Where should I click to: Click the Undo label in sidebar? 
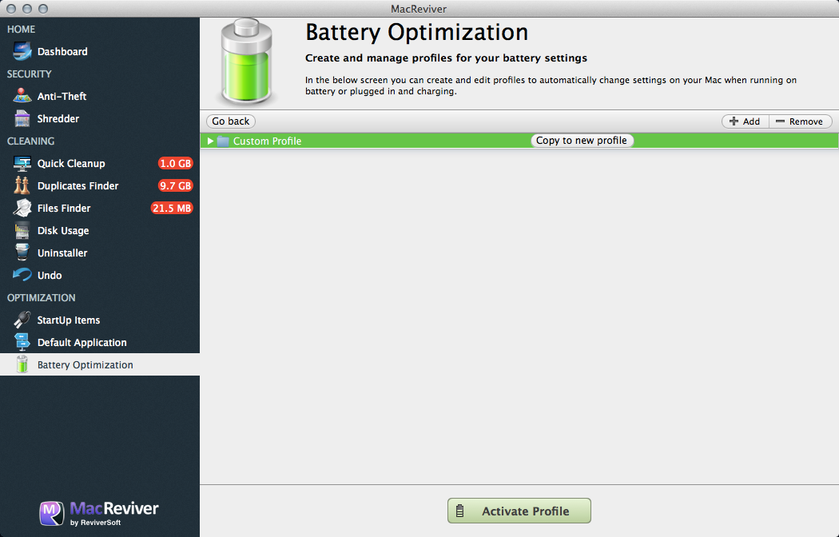[50, 276]
